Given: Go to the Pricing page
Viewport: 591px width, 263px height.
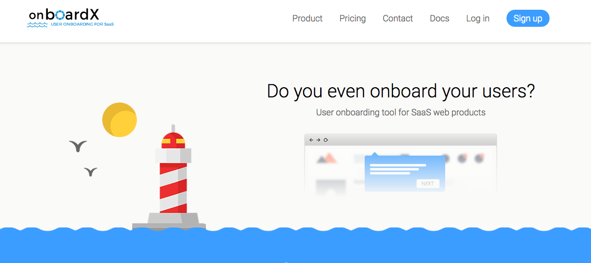Looking at the screenshot, I should [x=352, y=19].
